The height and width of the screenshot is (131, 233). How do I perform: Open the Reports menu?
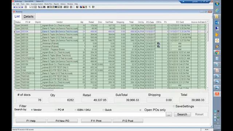click(56, 4)
